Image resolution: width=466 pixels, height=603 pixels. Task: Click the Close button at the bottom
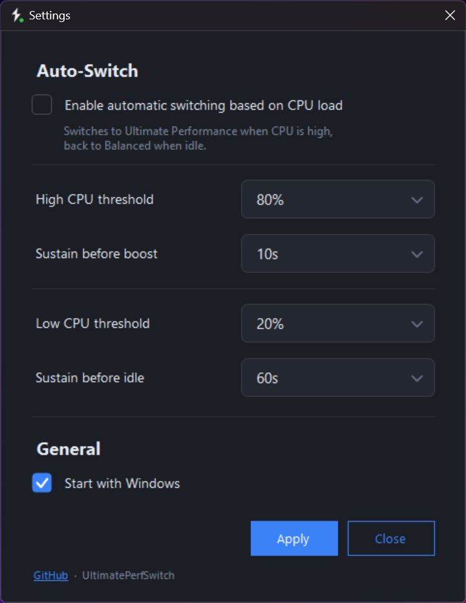(390, 539)
